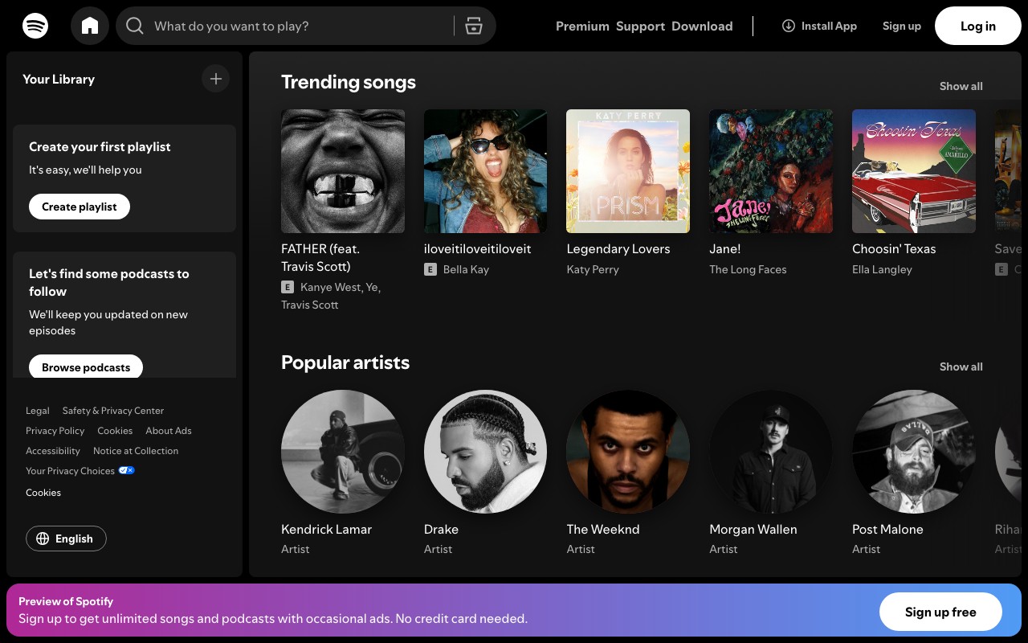Click the Download menu item
This screenshot has height=643, width=1028.
click(702, 26)
